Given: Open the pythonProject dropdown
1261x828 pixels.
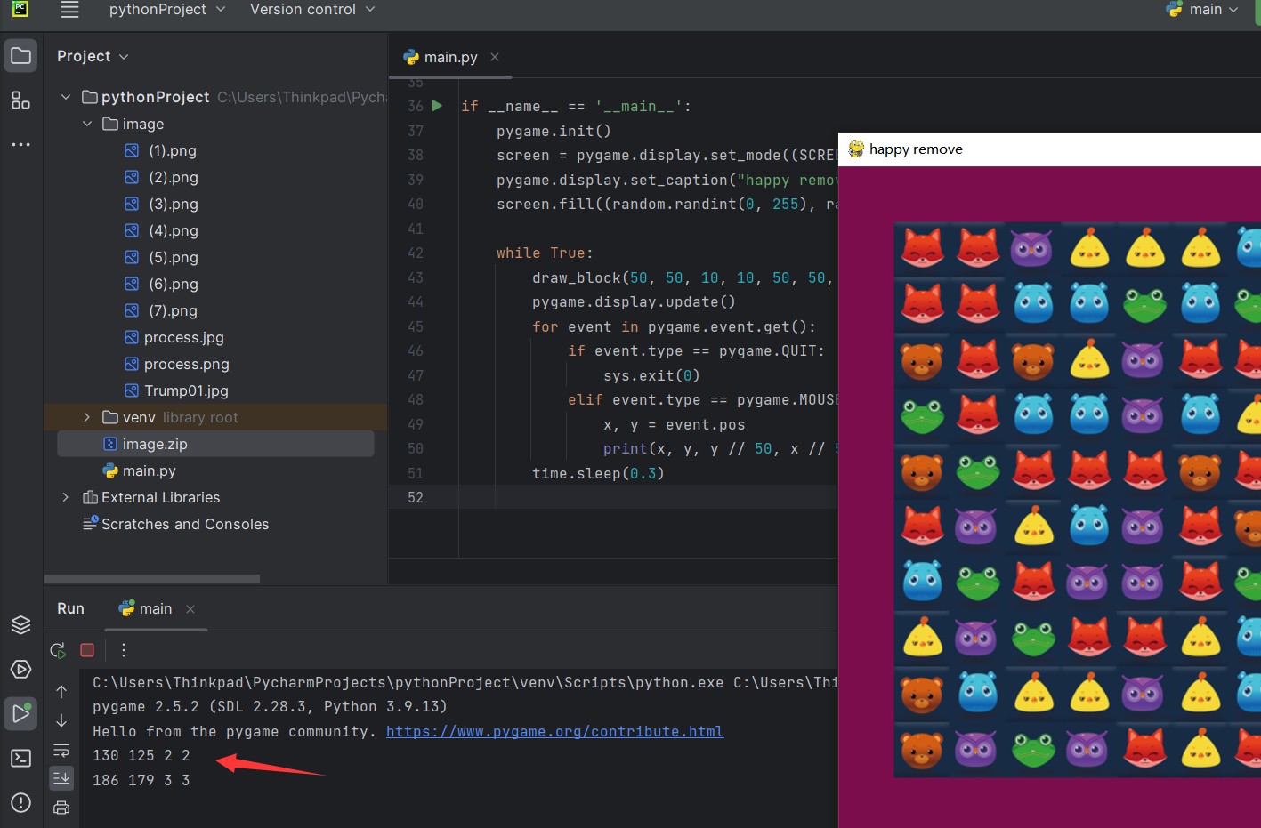Looking at the screenshot, I should coord(167,10).
